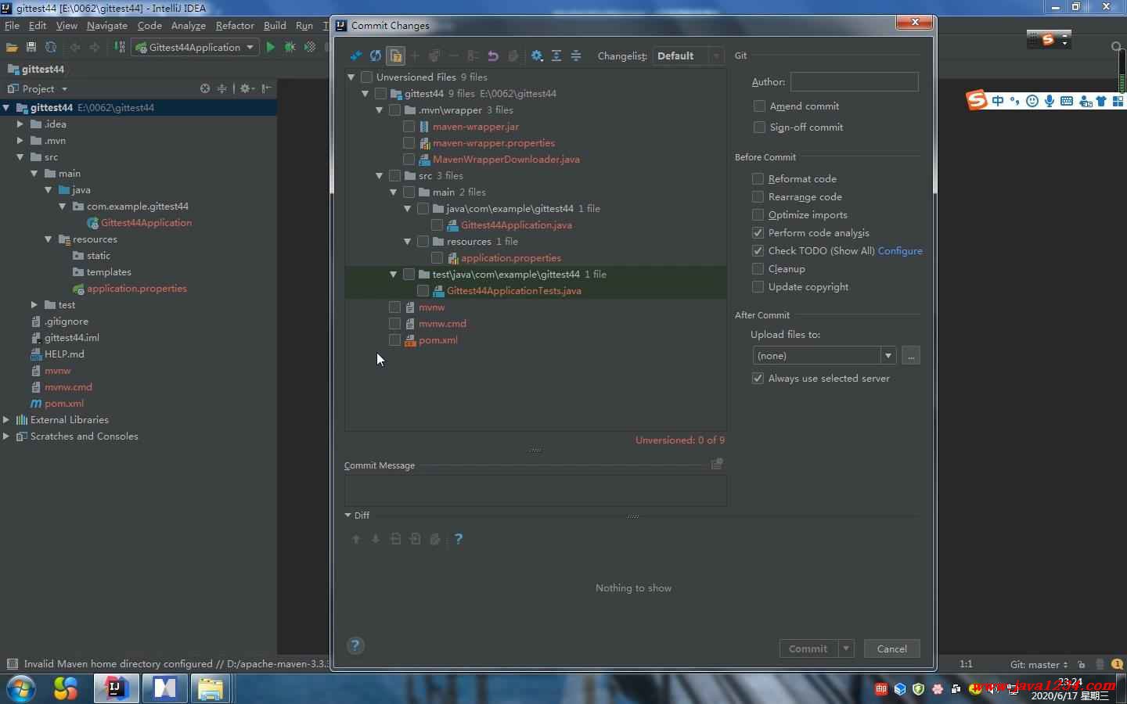Viewport: 1127px width, 704px height.
Task: Click the Debug bug icon in main toolbar
Action: point(290,47)
